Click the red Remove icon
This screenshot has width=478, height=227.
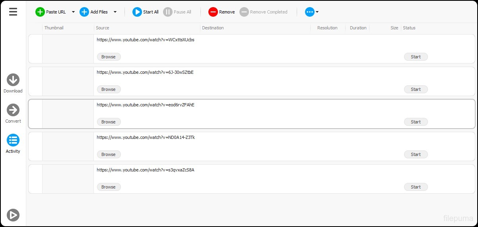pos(213,12)
